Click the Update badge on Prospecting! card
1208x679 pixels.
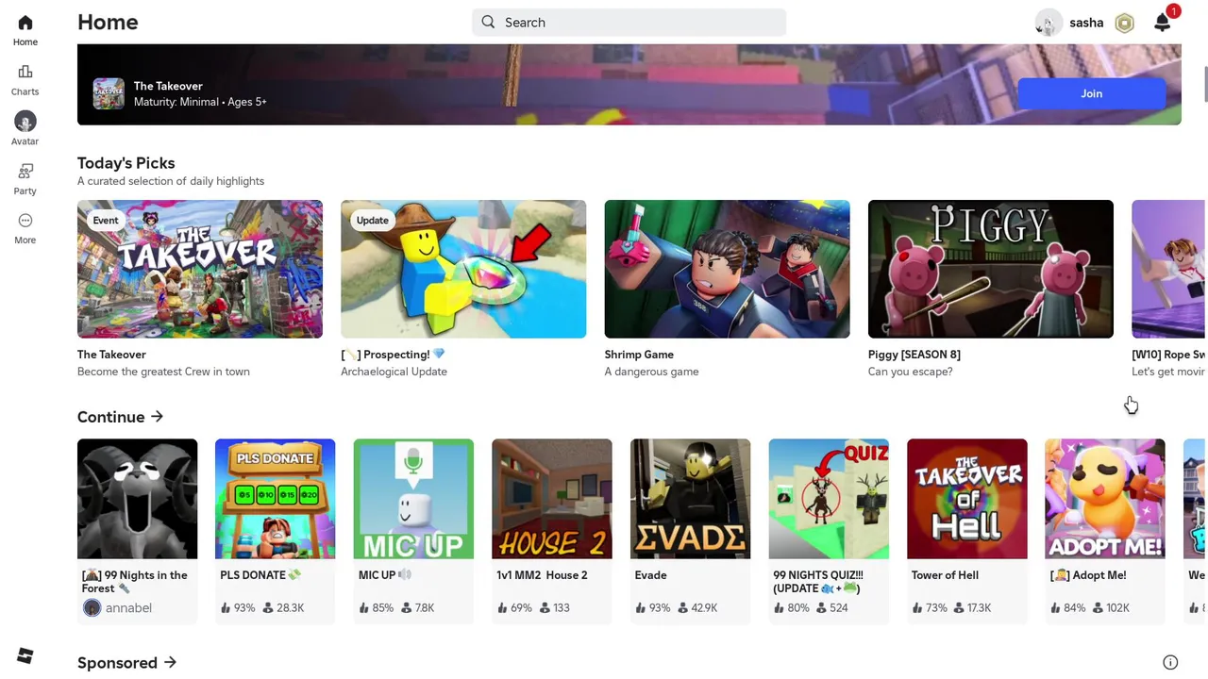372,221
